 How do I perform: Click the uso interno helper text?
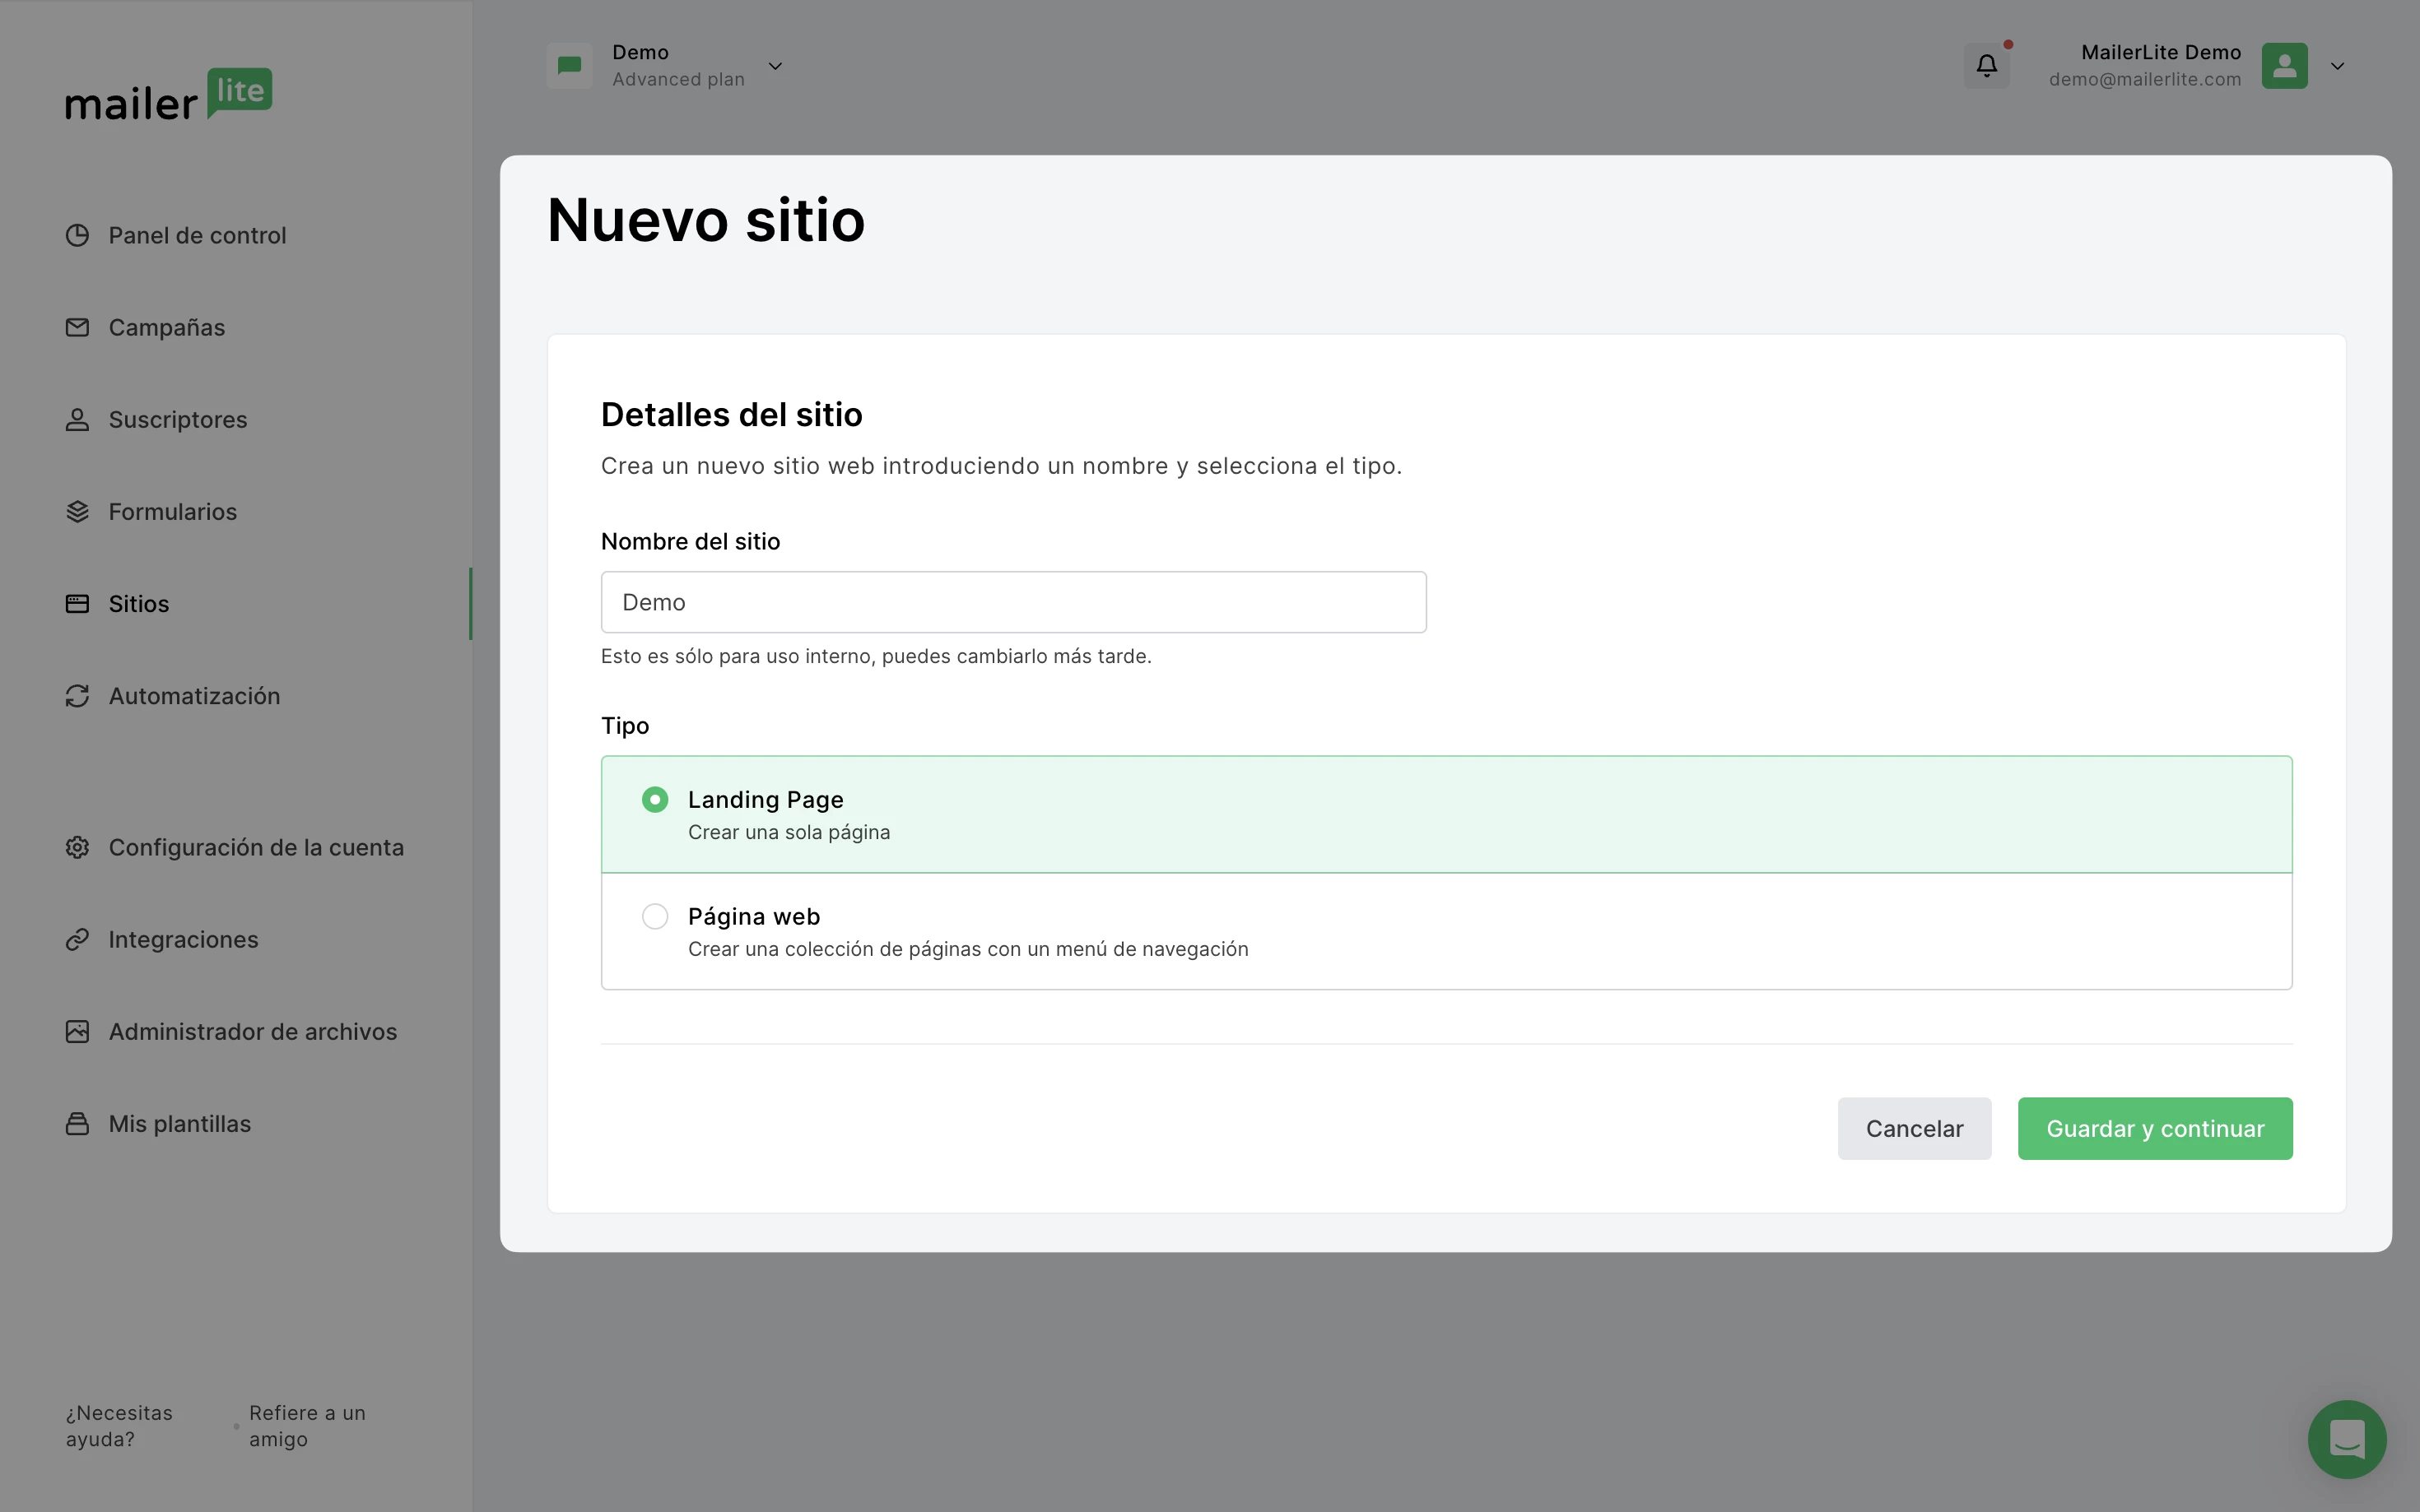[875, 656]
